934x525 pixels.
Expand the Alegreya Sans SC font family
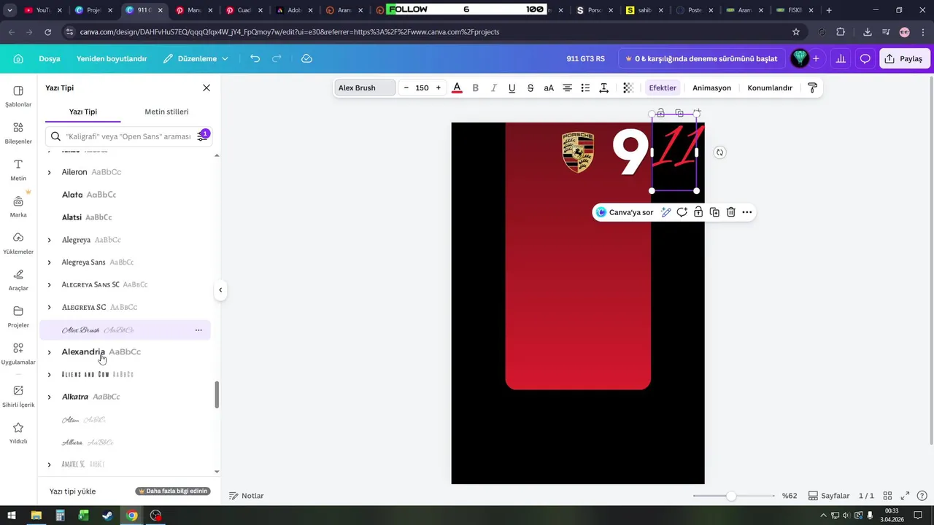(49, 285)
